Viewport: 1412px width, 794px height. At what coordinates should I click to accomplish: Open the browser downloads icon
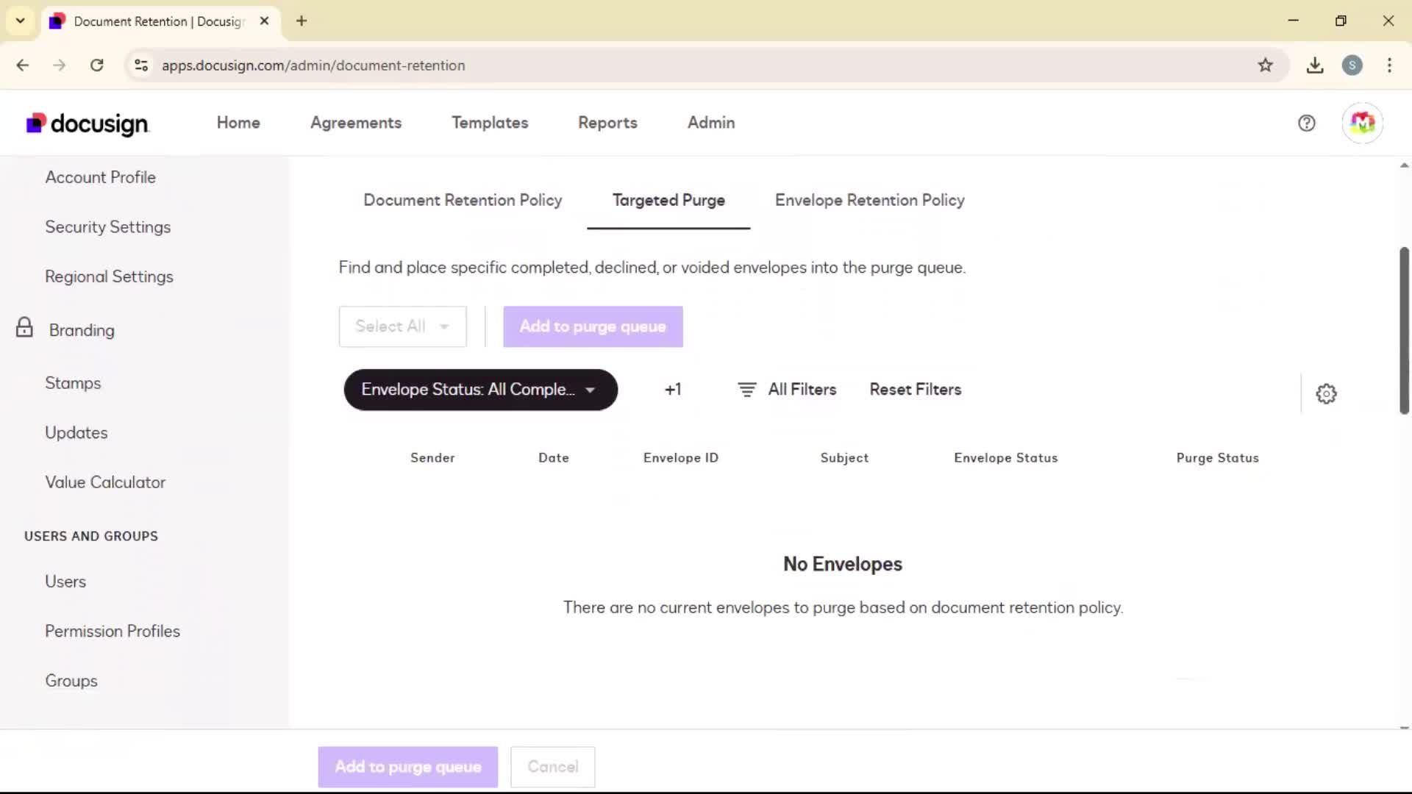[1315, 65]
